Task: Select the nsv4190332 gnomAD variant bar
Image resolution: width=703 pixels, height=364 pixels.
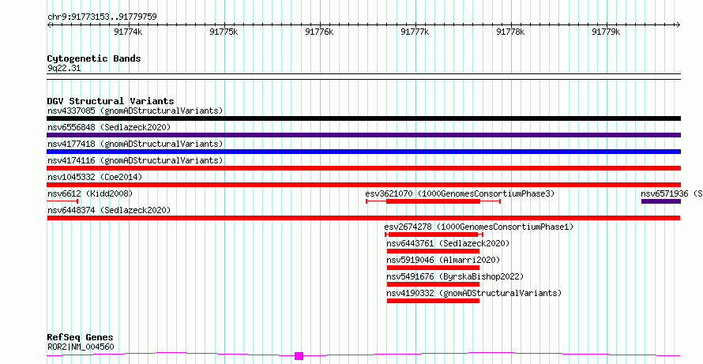Action: 433,301
